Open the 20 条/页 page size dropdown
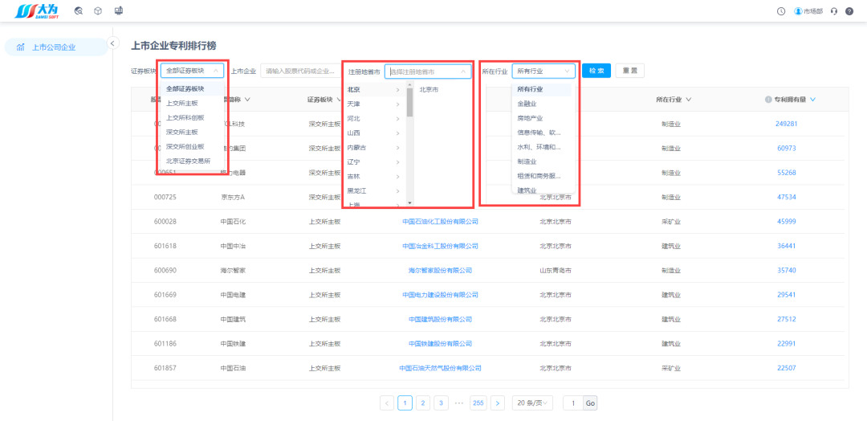This screenshot has width=867, height=421. tap(532, 403)
